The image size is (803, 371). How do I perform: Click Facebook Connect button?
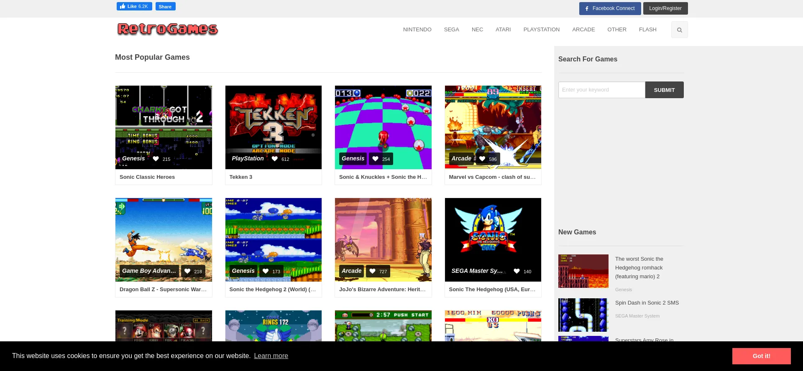tap(610, 8)
